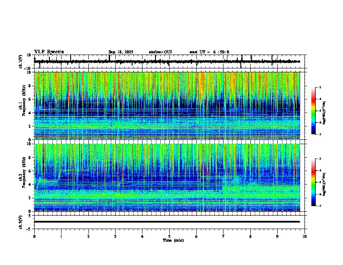Click time axis tick label "7"

[x=223, y=236]
